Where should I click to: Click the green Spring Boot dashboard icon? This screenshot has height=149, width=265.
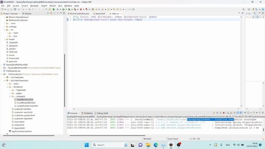click(x=53, y=10)
